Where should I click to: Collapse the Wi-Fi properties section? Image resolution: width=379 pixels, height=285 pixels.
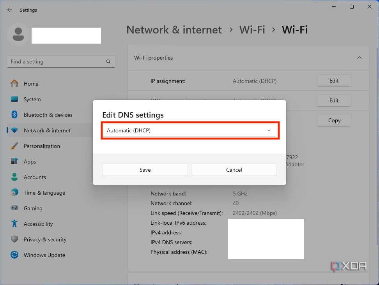[x=360, y=58]
